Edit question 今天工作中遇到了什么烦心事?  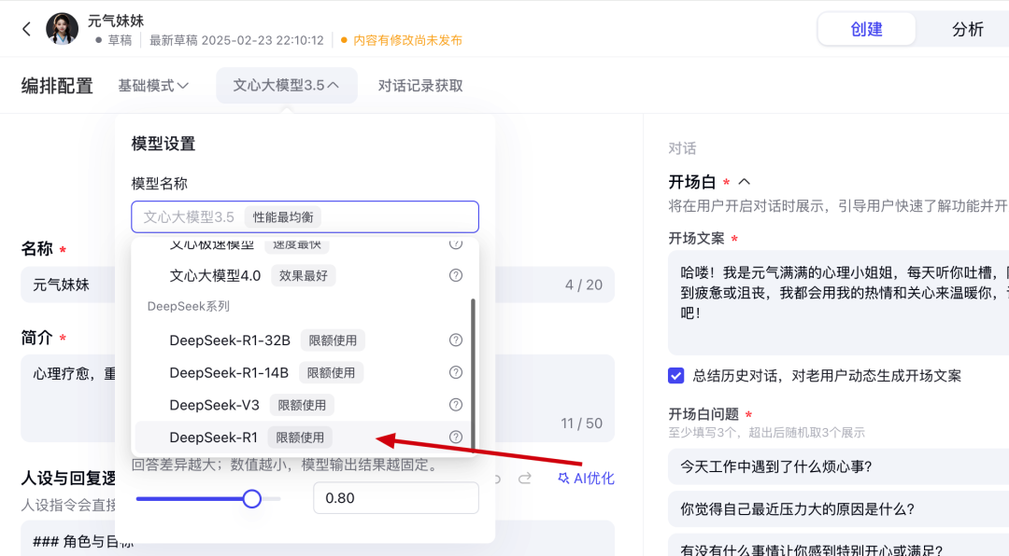click(838, 466)
